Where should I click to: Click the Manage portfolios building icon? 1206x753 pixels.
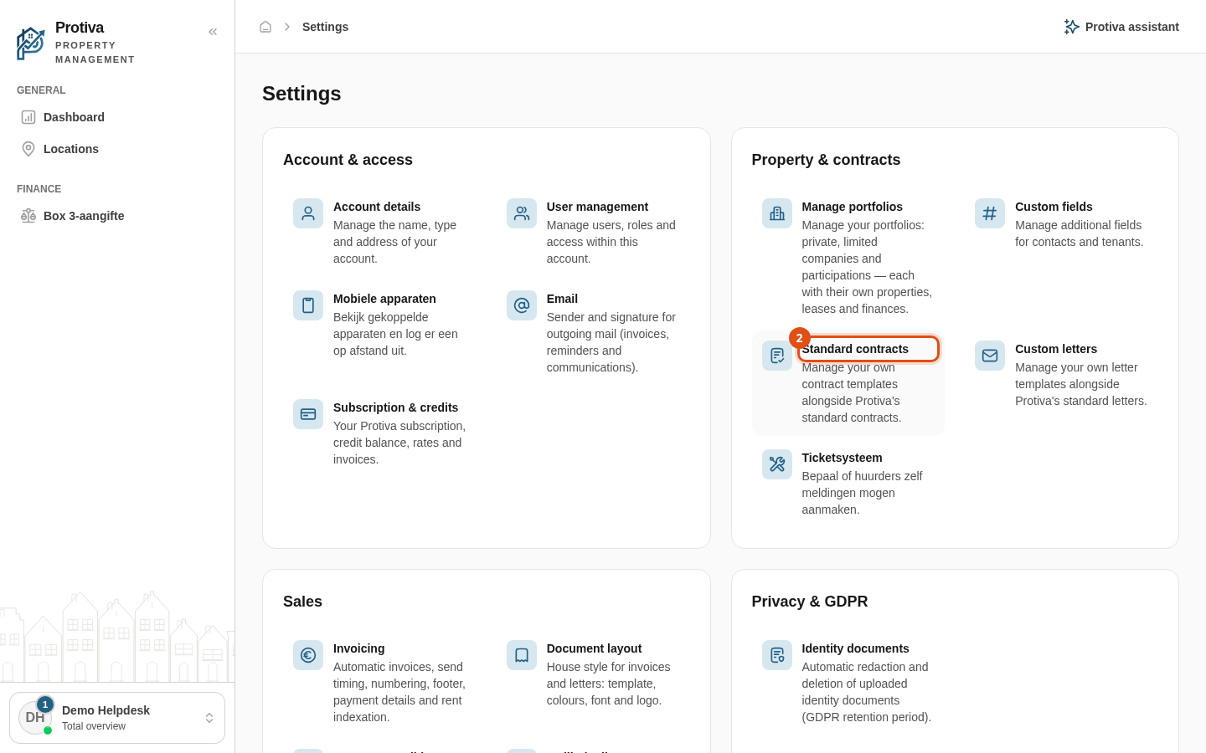point(777,213)
